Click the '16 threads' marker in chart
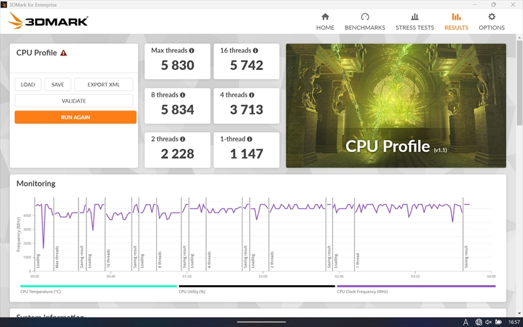The image size is (523, 327). 108,258
